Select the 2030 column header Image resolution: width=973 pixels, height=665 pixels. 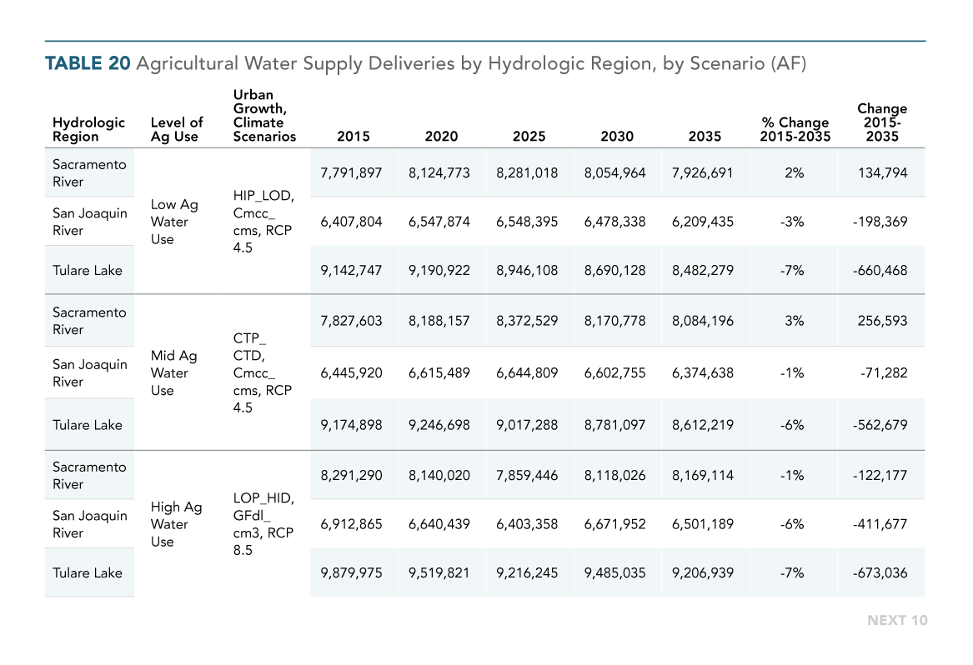coord(617,137)
